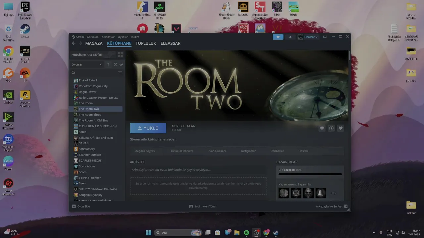Switch to Big Picture mode icon
424x238 pixels.
(325, 37)
